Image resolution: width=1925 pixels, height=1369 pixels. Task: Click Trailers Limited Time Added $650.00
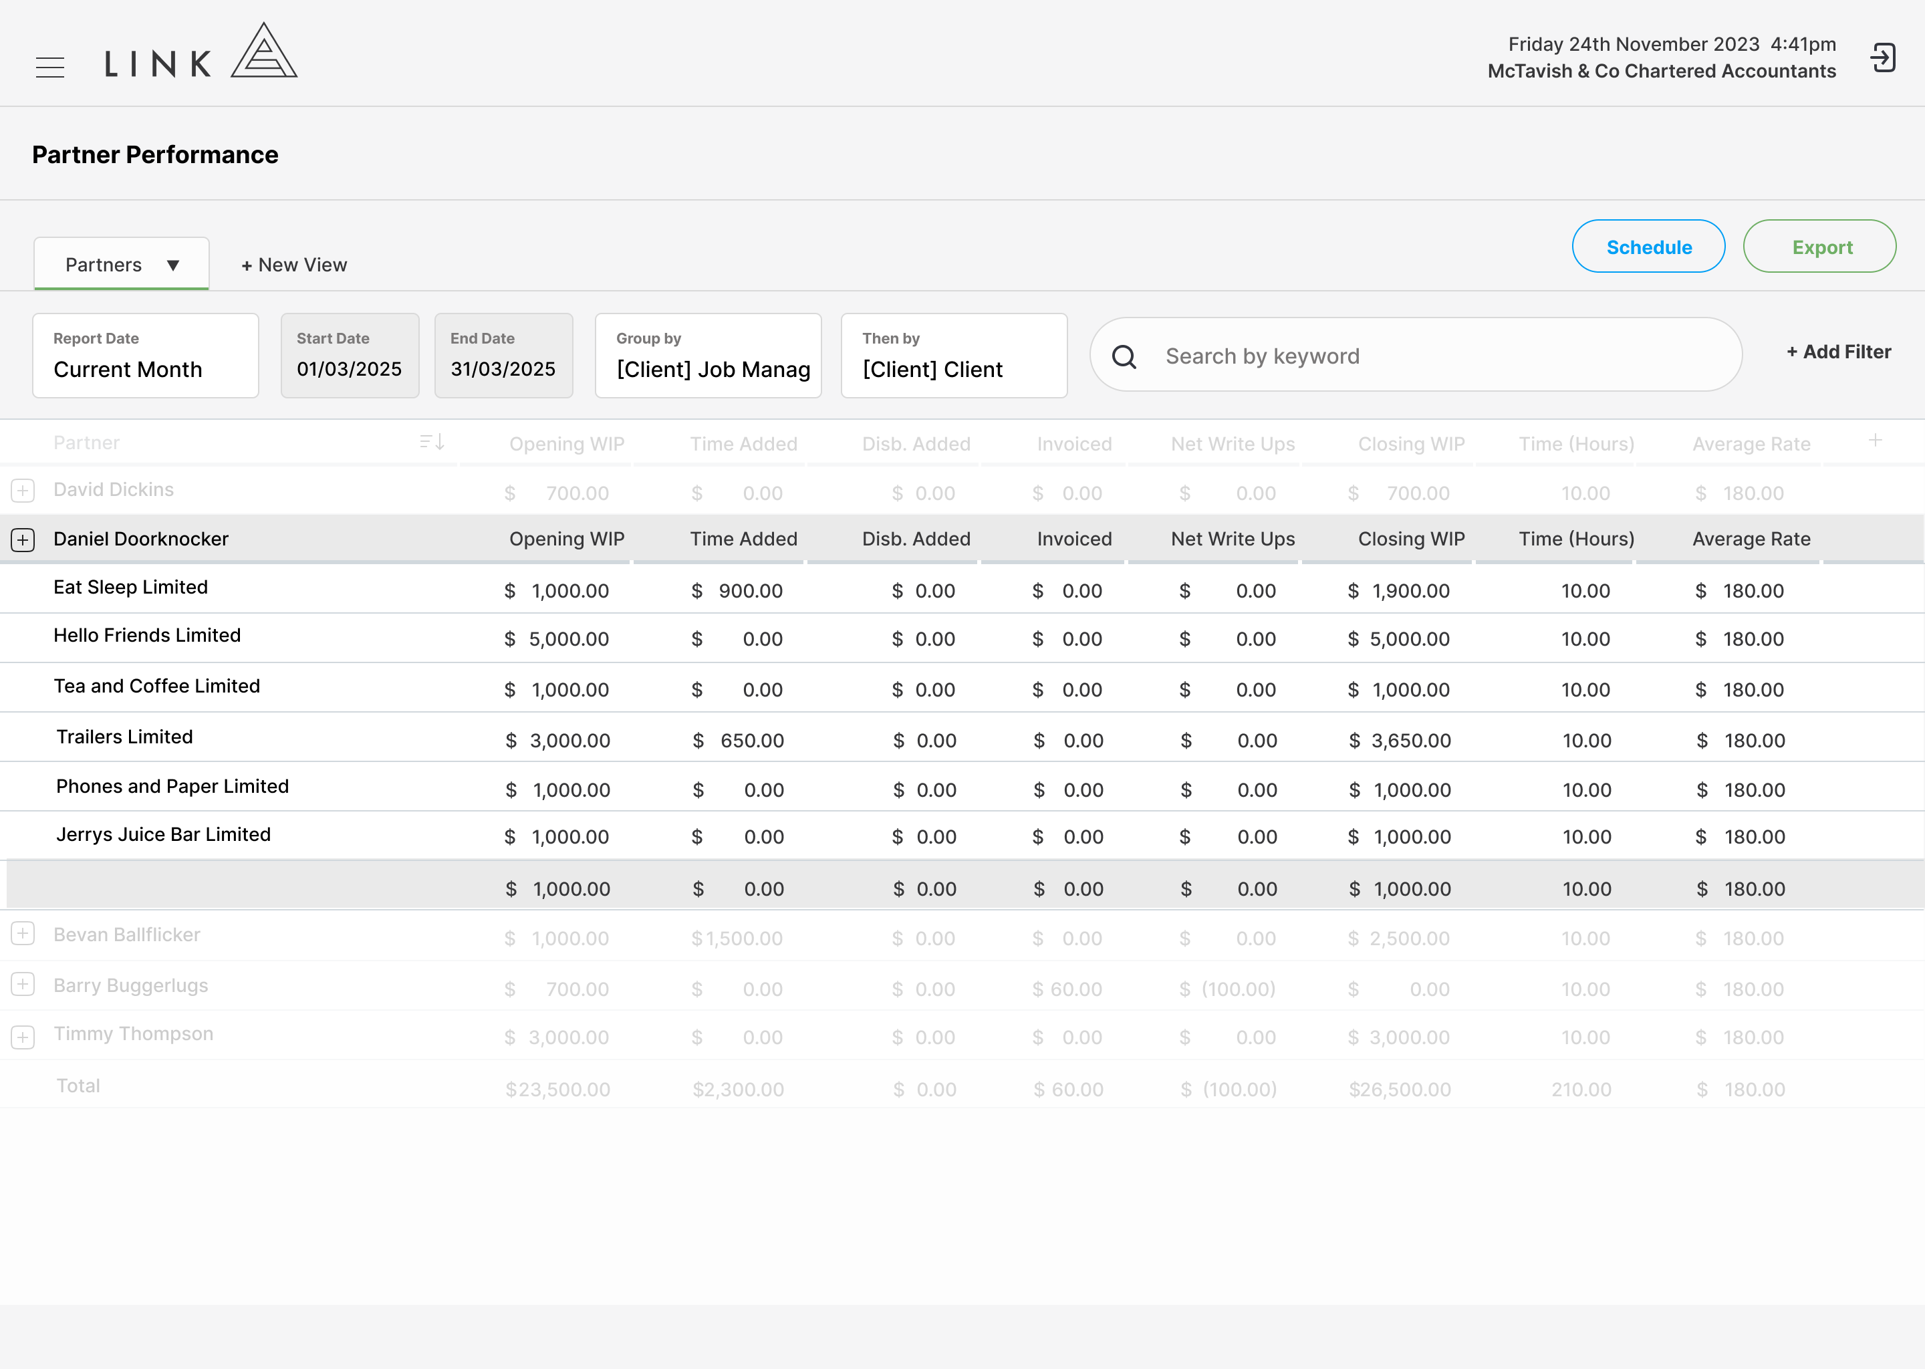click(x=739, y=740)
